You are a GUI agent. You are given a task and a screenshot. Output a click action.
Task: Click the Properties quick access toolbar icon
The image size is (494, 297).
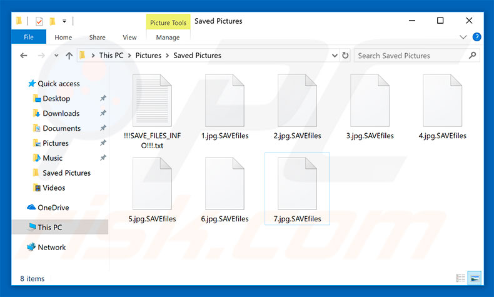click(x=39, y=21)
